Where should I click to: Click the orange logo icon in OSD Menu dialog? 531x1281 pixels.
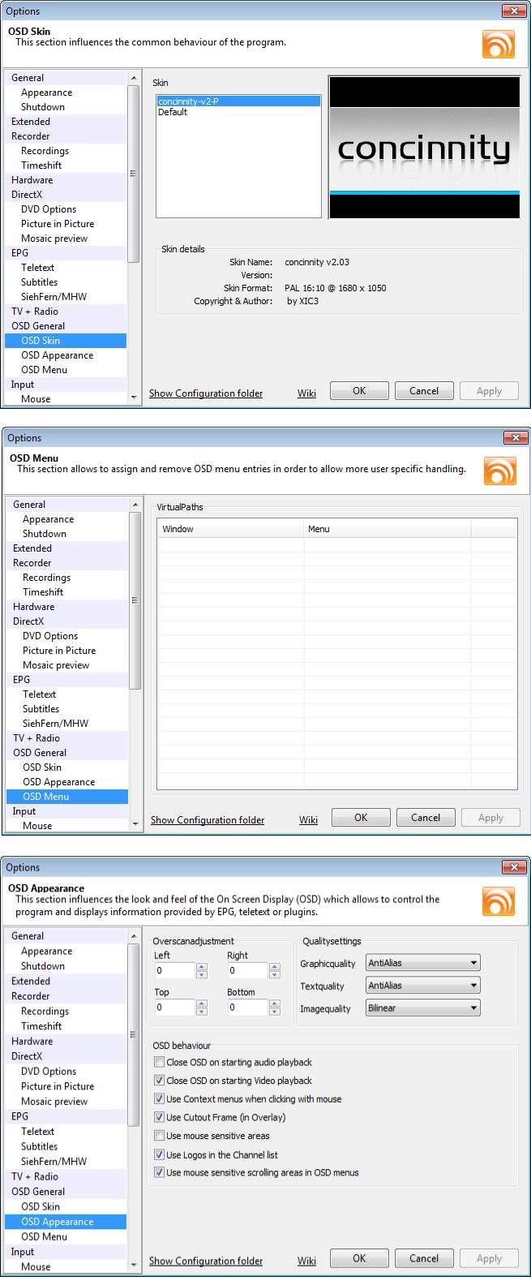pyautogui.click(x=499, y=471)
